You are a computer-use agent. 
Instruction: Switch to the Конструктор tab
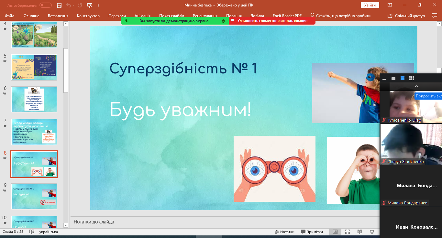tap(88, 16)
